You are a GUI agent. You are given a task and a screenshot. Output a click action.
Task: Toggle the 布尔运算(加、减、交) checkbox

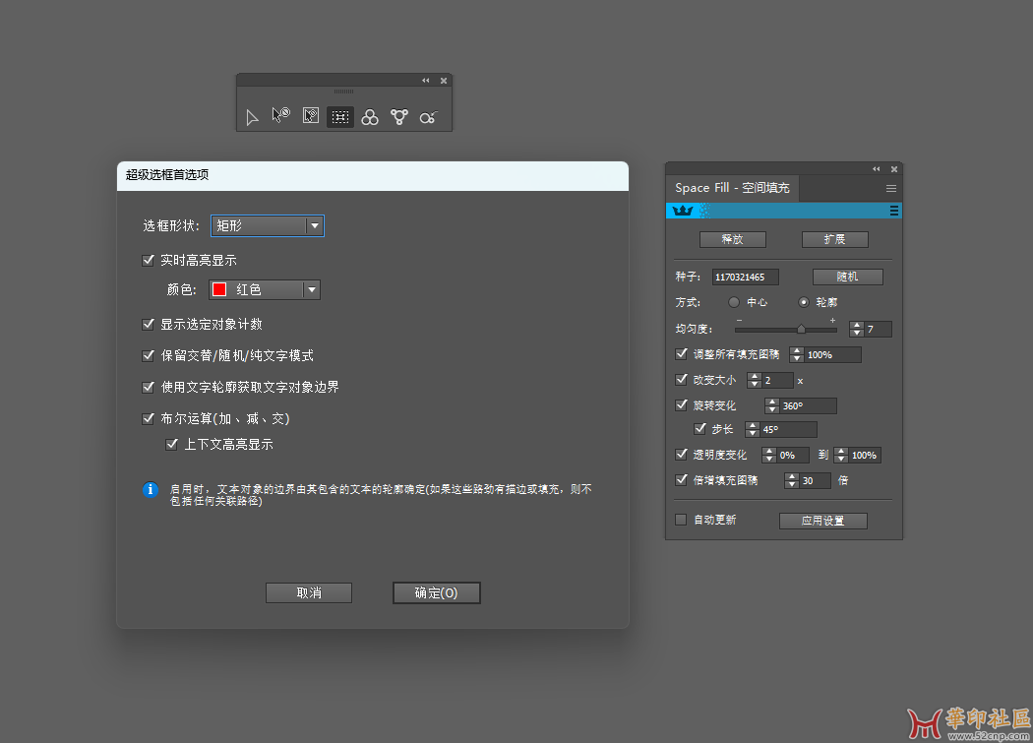(149, 418)
